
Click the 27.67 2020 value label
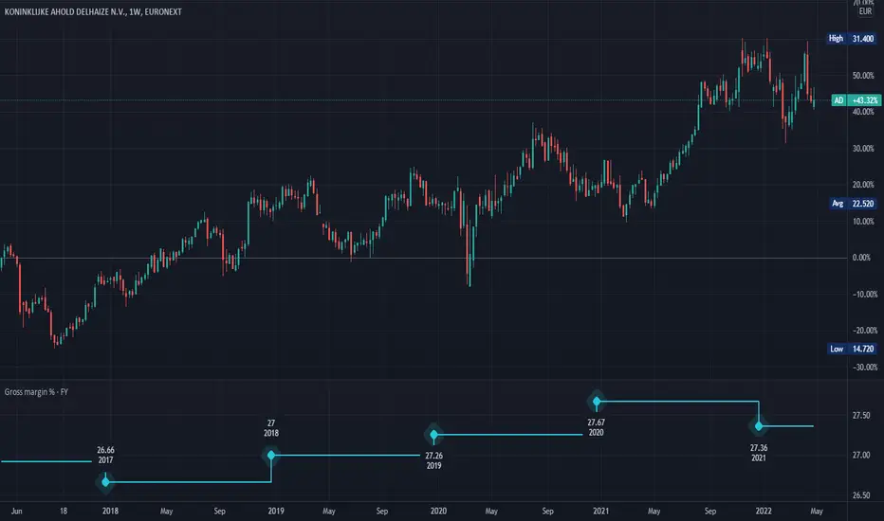point(596,427)
